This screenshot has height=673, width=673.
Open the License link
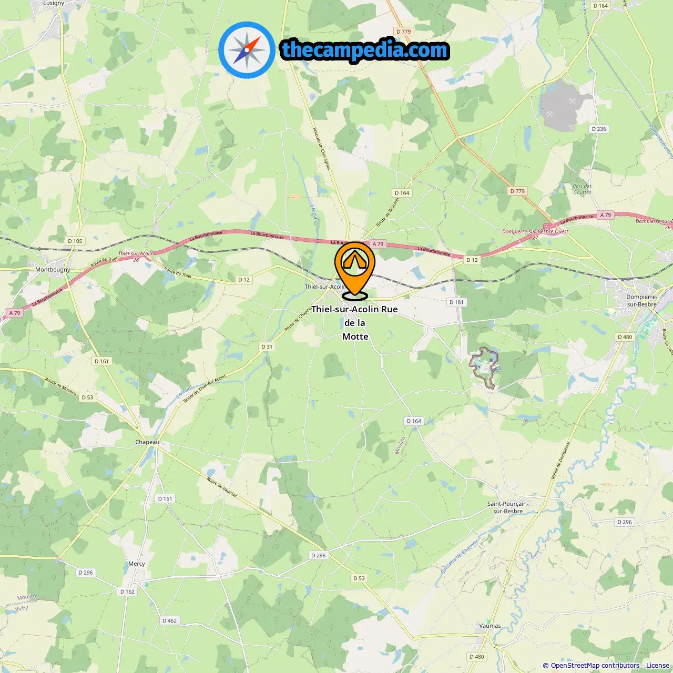point(658,665)
